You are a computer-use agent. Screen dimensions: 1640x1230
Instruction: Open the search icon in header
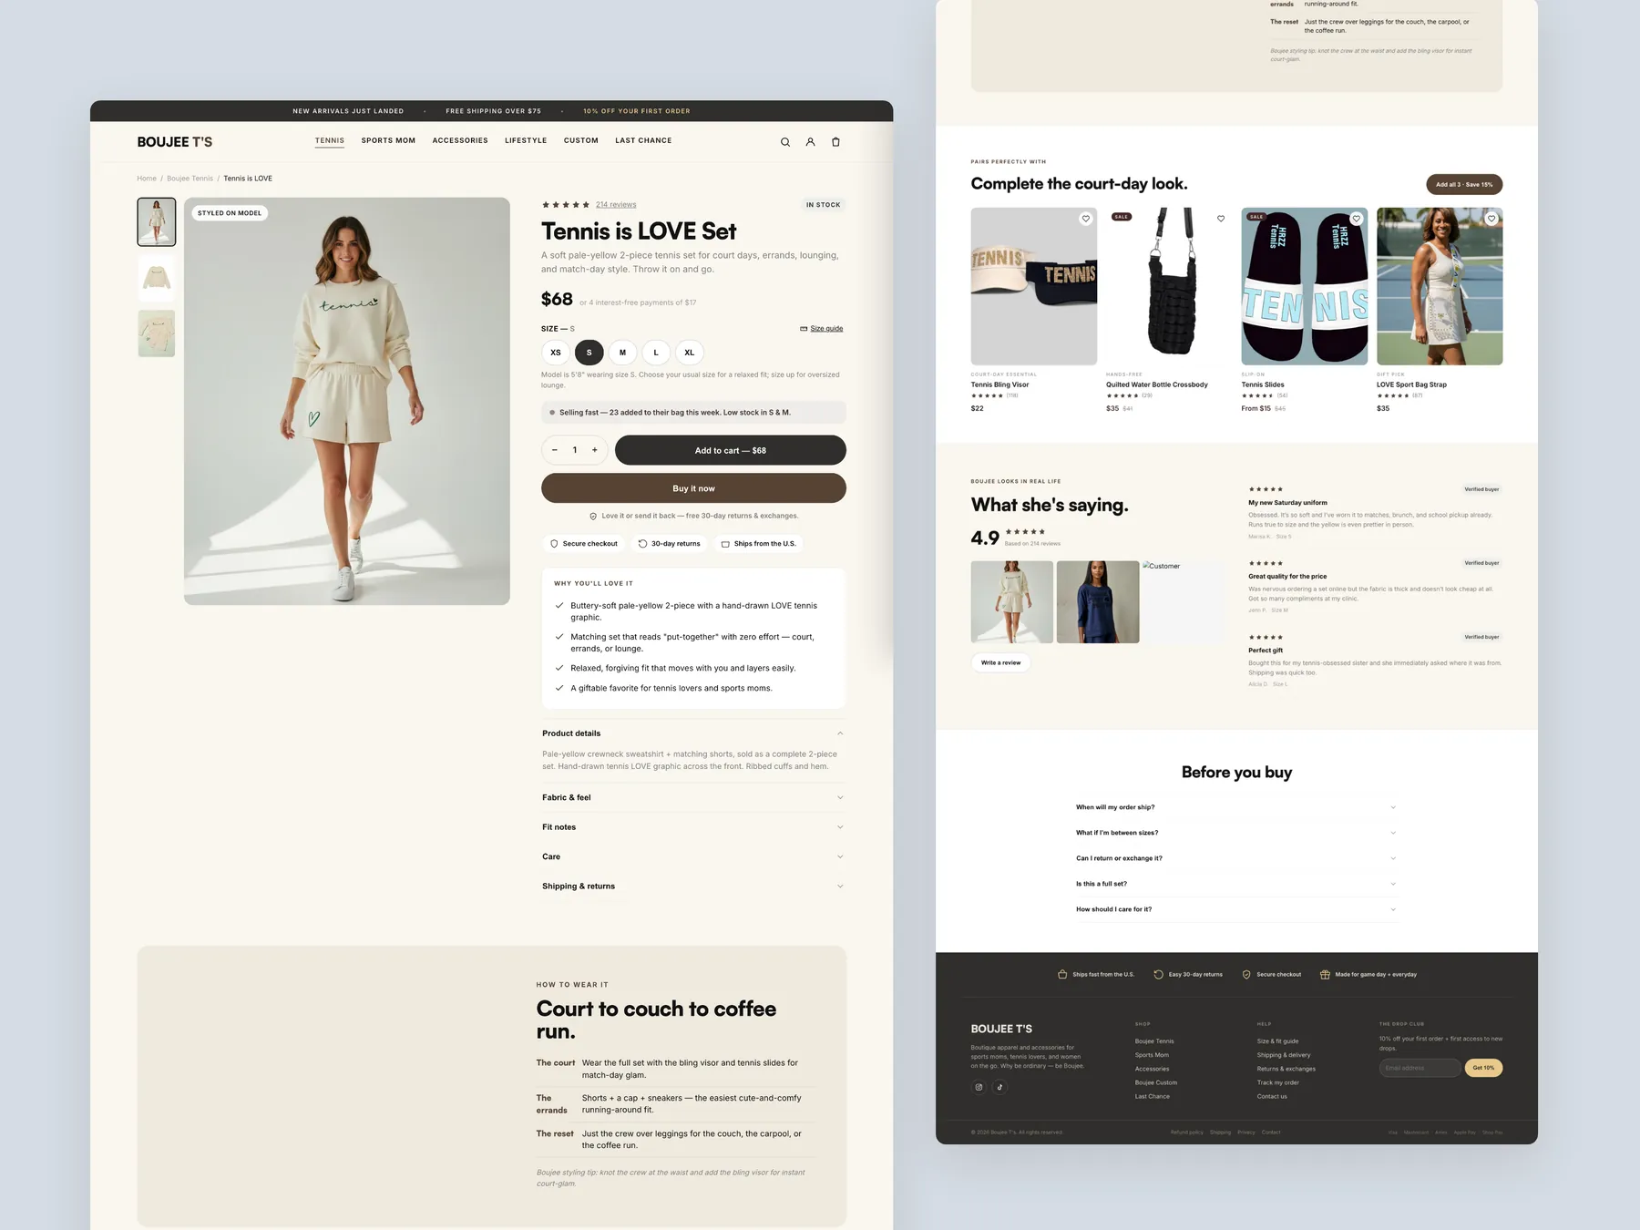pyautogui.click(x=785, y=142)
